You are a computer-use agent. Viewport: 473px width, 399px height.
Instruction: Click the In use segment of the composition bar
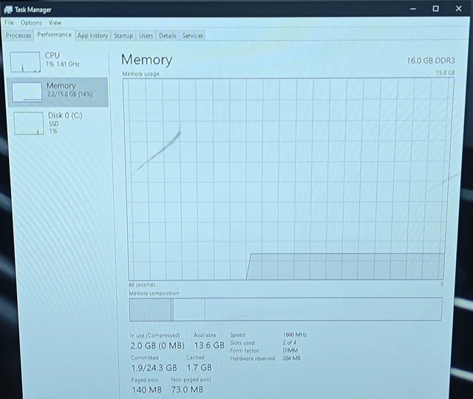[150, 310]
